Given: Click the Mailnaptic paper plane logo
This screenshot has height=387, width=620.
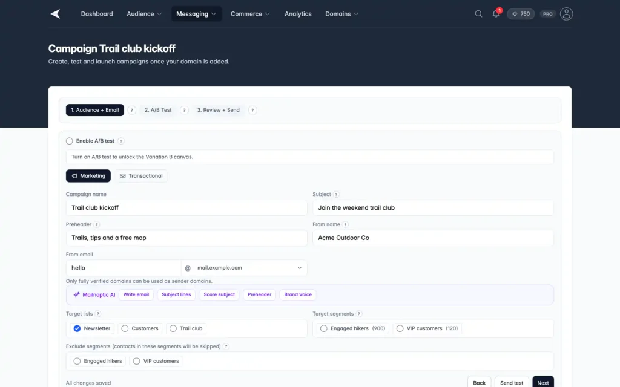Looking at the screenshot, I should pyautogui.click(x=55, y=14).
